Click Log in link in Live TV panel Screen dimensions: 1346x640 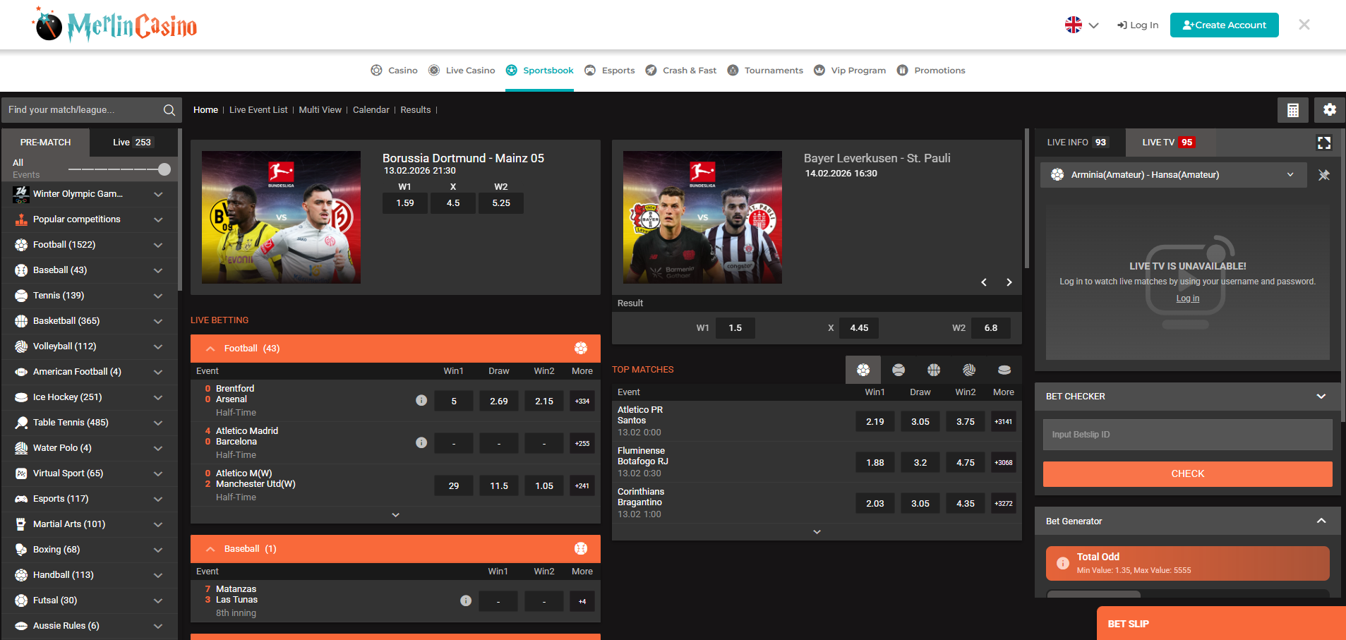pyautogui.click(x=1187, y=298)
